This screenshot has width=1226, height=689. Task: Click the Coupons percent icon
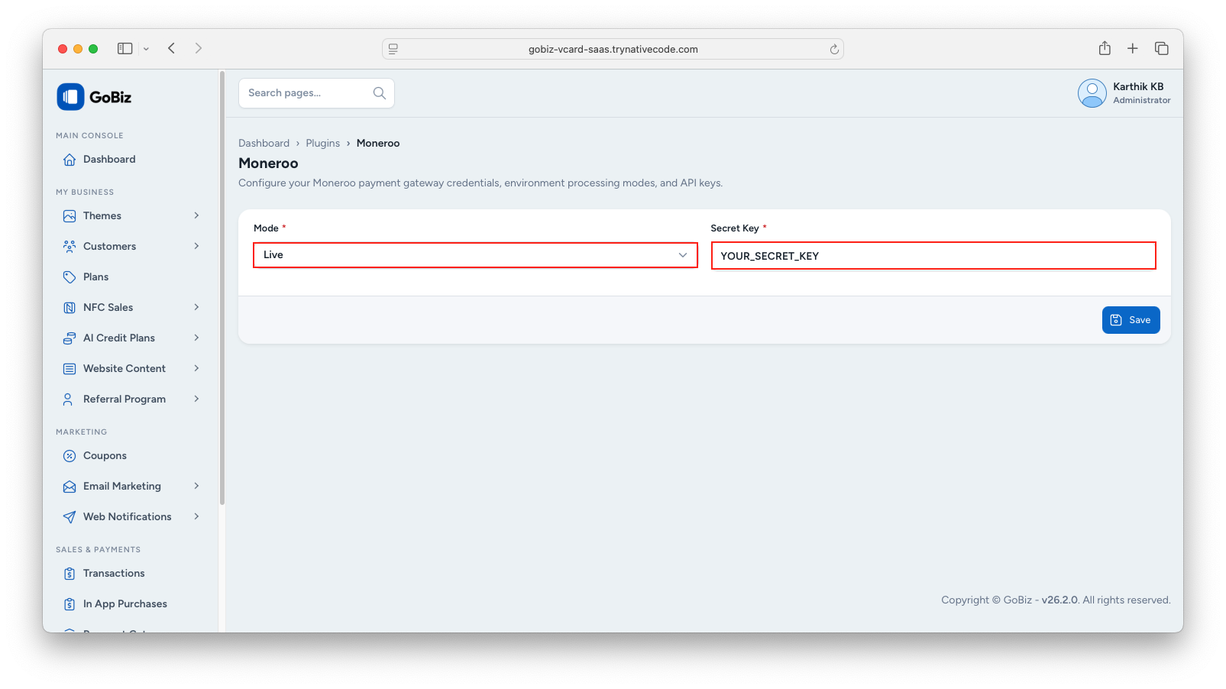click(x=70, y=456)
